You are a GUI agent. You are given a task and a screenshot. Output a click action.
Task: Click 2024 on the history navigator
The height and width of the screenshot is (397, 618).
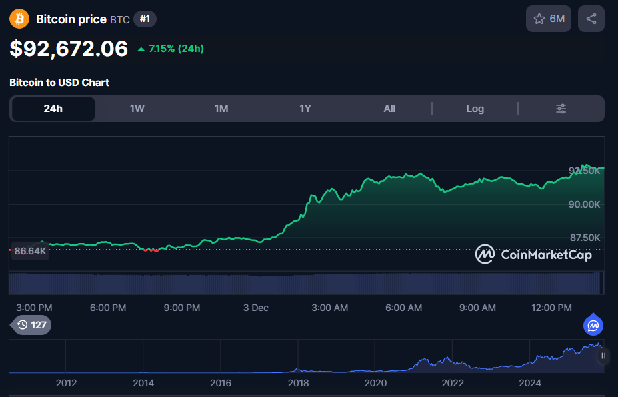[530, 383]
